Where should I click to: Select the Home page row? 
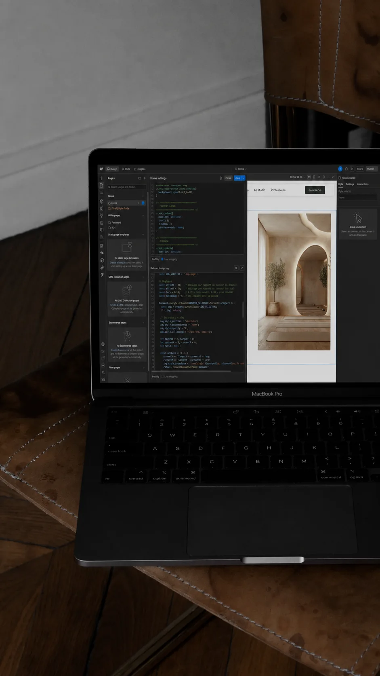pos(126,203)
